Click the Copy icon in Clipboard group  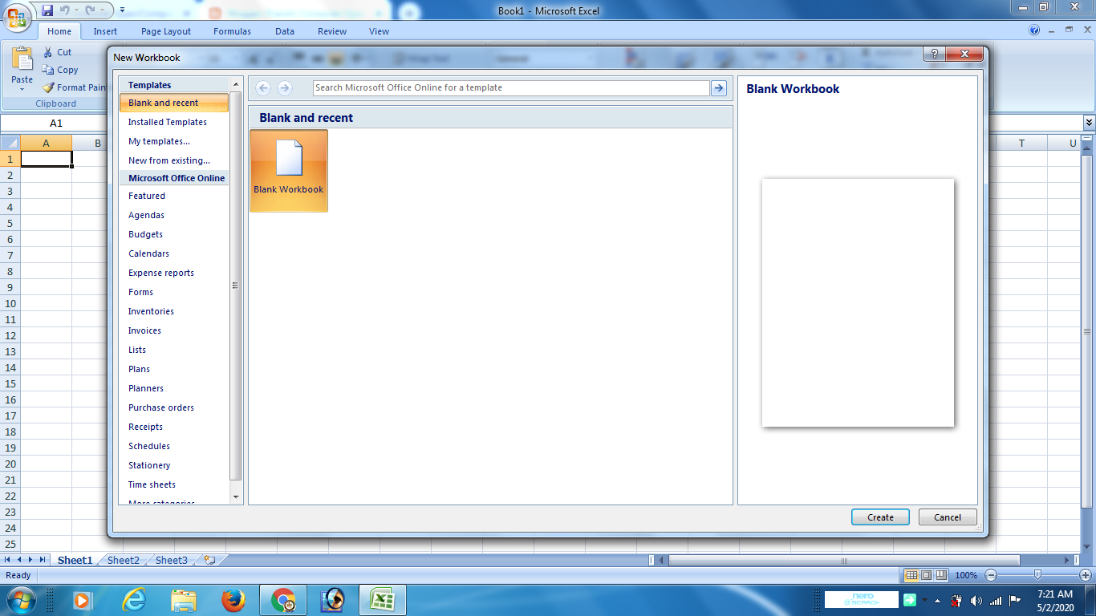point(48,70)
